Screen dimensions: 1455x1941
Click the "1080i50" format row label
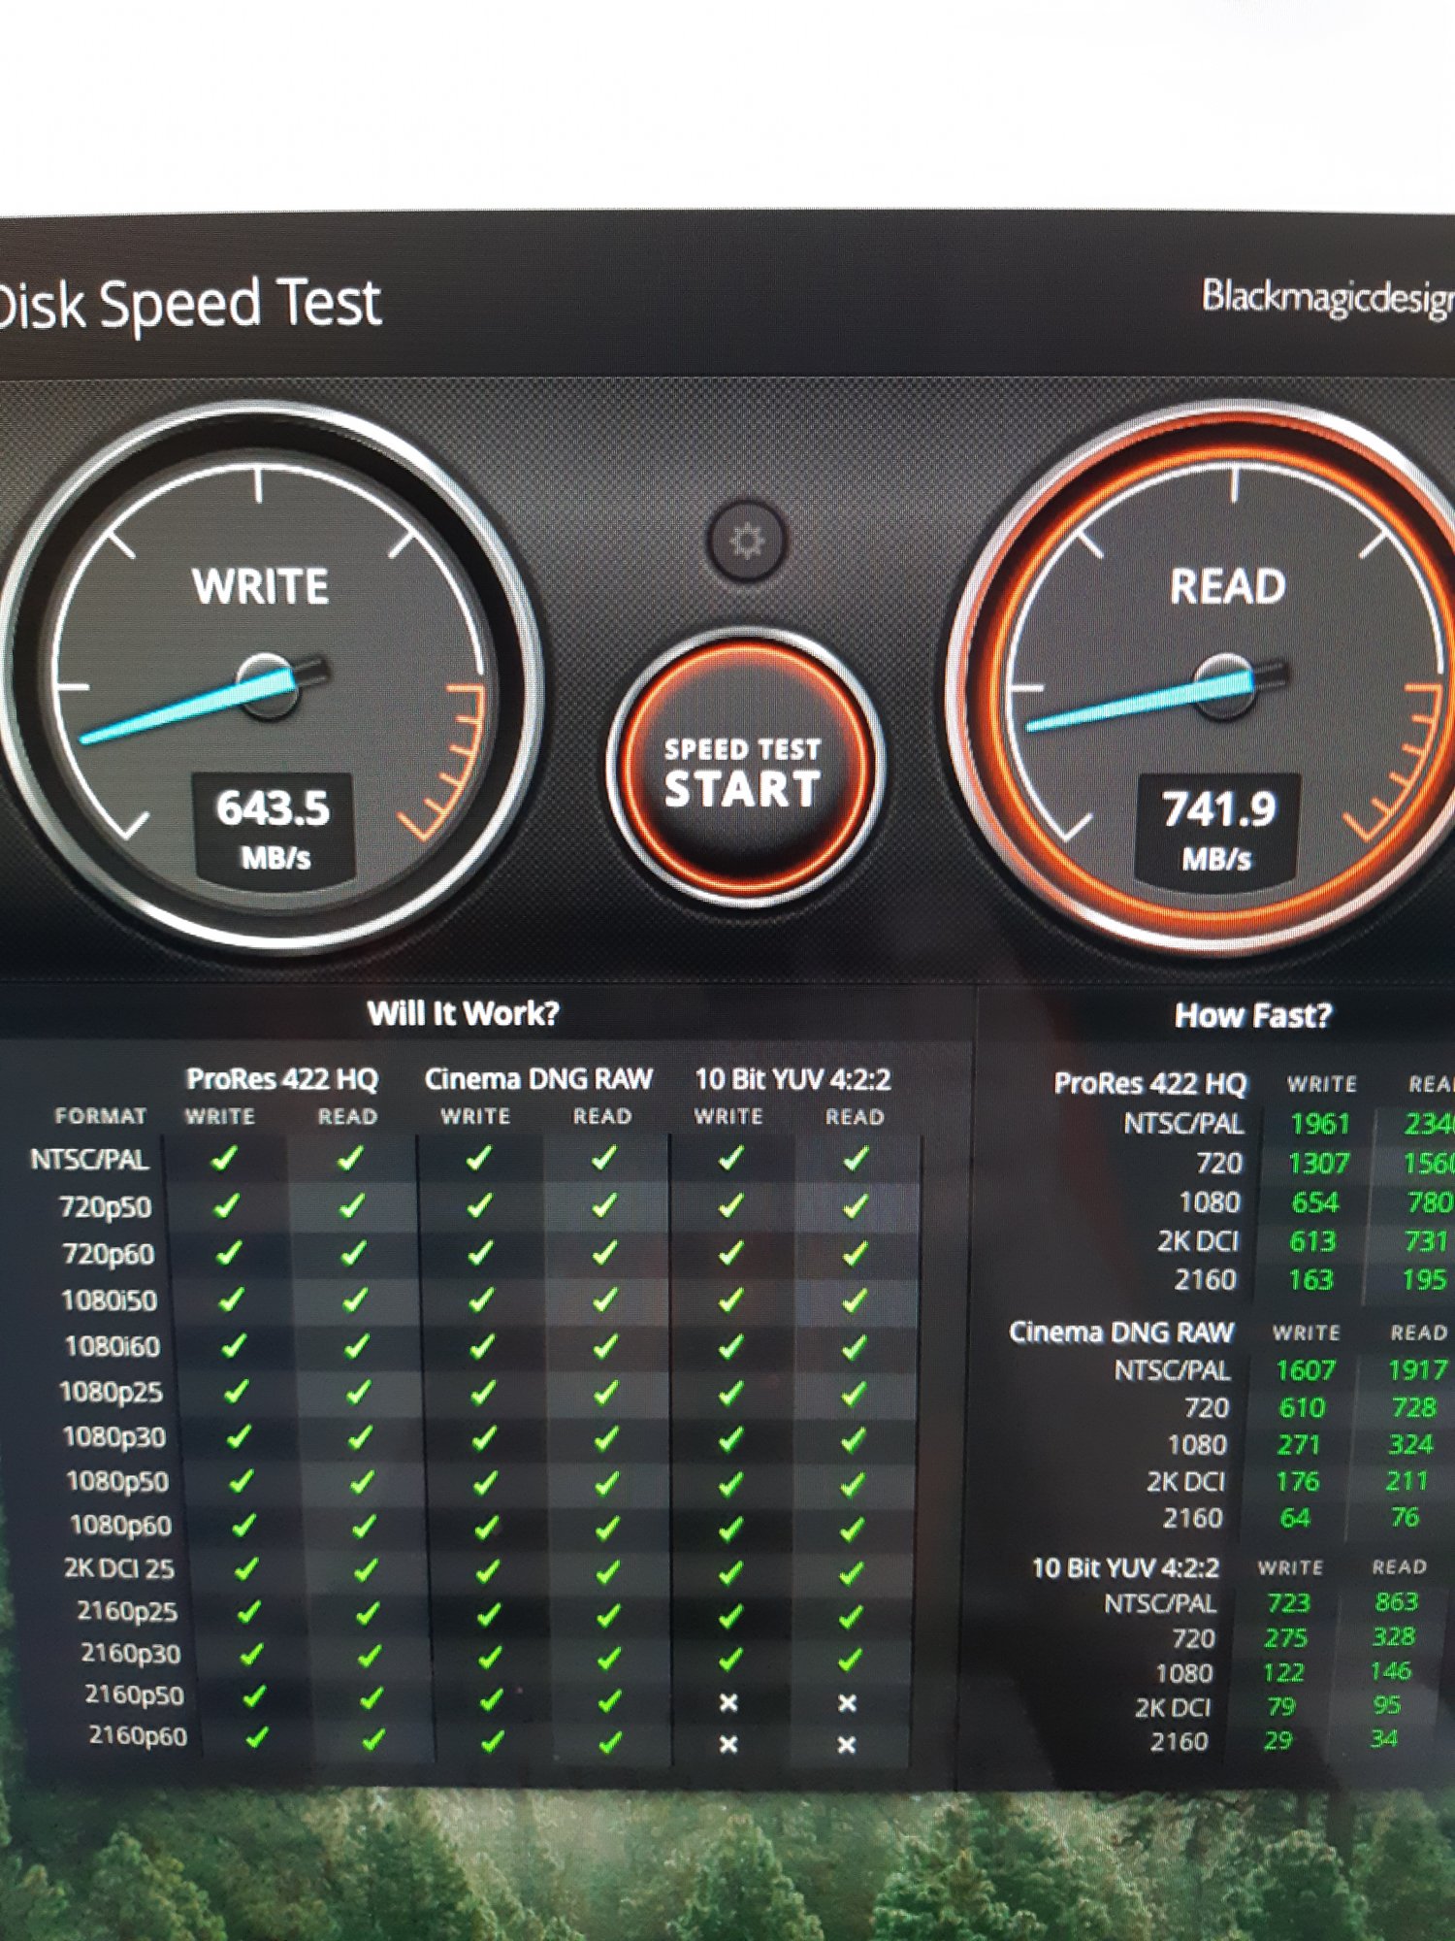[109, 1300]
